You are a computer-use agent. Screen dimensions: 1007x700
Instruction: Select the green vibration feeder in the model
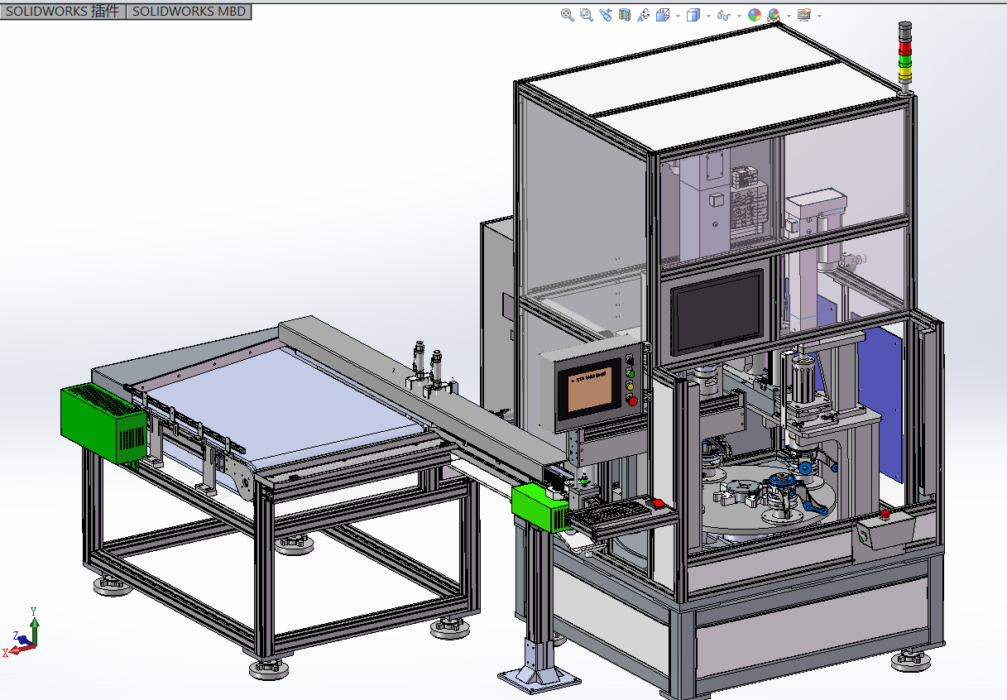[x=101, y=418]
